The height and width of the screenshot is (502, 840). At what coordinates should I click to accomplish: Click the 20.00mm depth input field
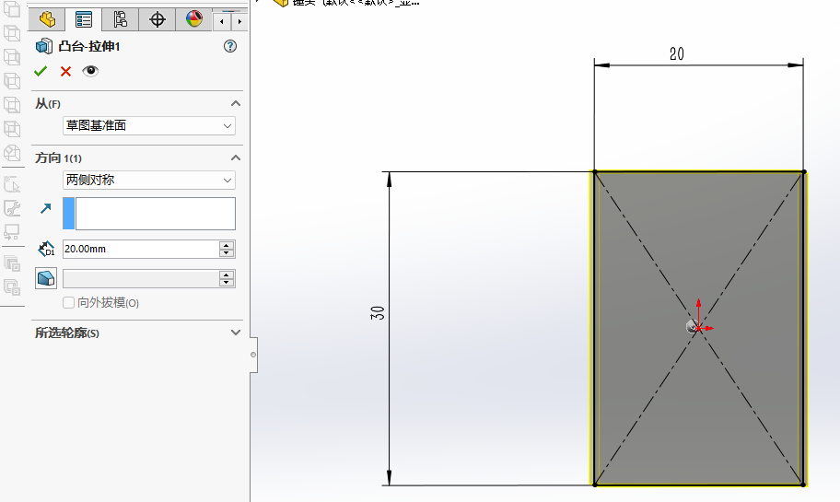pyautogui.click(x=141, y=249)
